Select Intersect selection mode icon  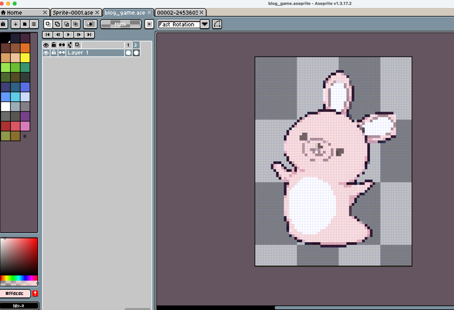click(x=75, y=24)
